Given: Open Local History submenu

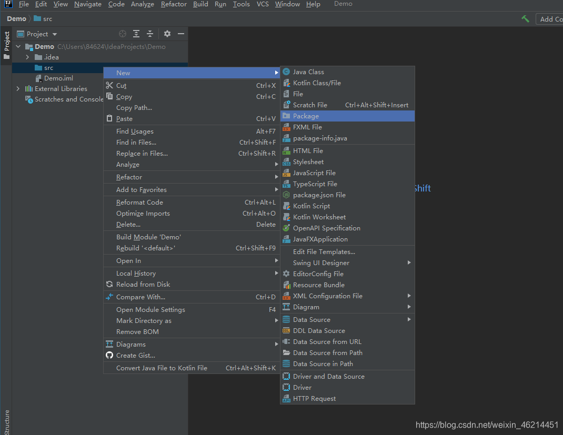Looking at the screenshot, I should point(192,273).
